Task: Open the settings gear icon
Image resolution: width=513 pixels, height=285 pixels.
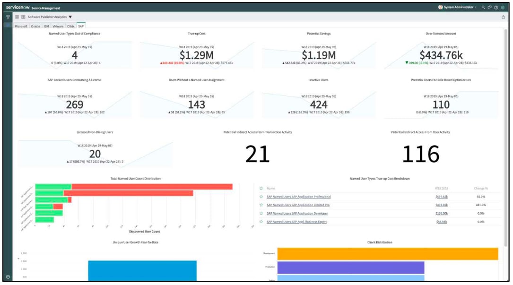Action: point(503,8)
